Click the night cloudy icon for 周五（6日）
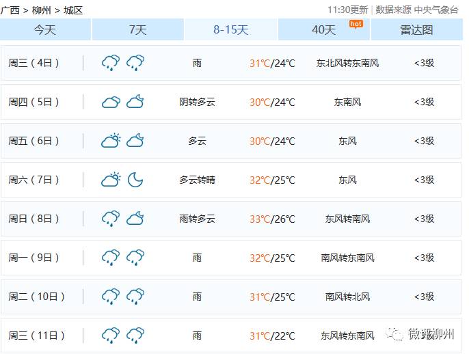The width and height of the screenshot is (469, 354). 135,140
